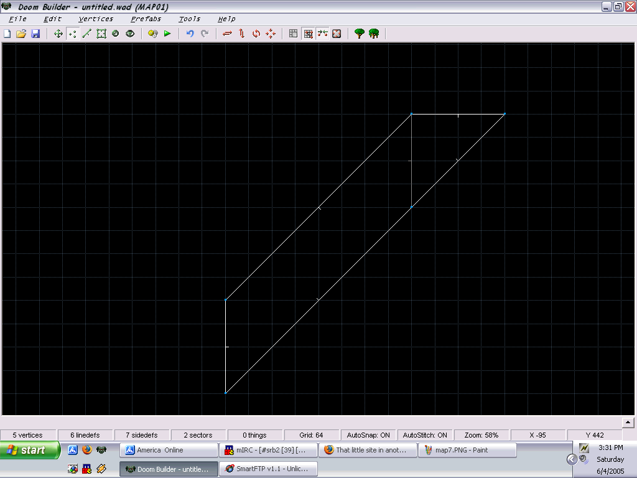Create a new map with the blank page icon
The width and height of the screenshot is (637, 478).
(x=7, y=34)
